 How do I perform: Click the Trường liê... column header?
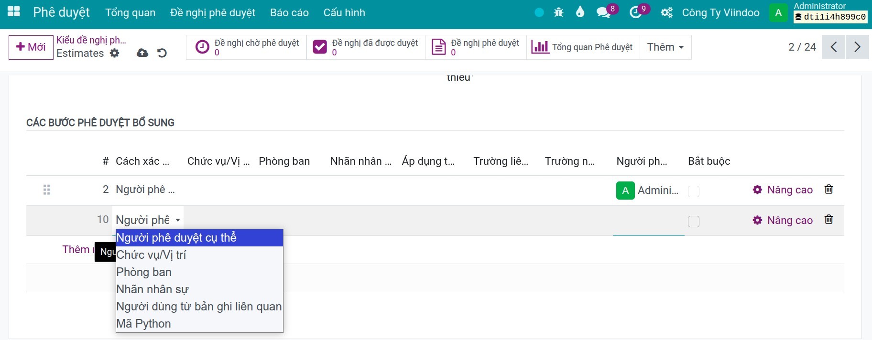[x=501, y=161]
